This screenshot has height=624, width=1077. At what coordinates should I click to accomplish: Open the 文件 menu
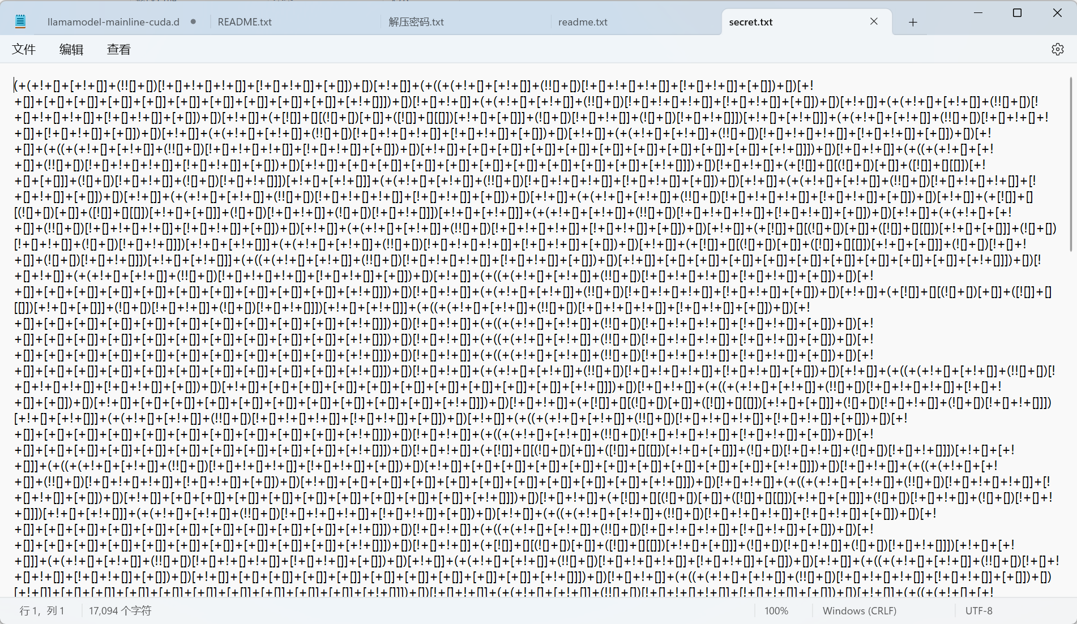click(x=24, y=49)
